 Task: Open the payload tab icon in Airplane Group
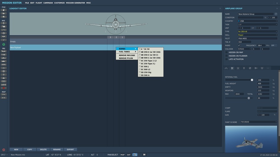click(232, 68)
